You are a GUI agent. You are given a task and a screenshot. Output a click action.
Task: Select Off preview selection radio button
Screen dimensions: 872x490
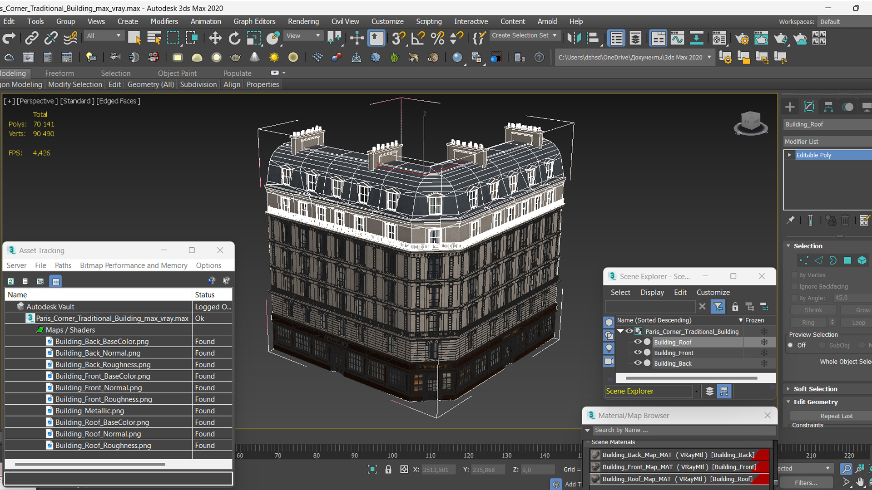[x=791, y=345]
